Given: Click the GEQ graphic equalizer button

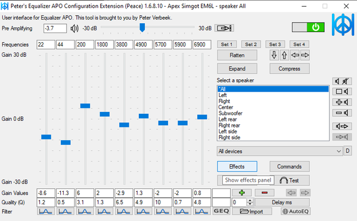Looking at the screenshot, I should 221,211.
